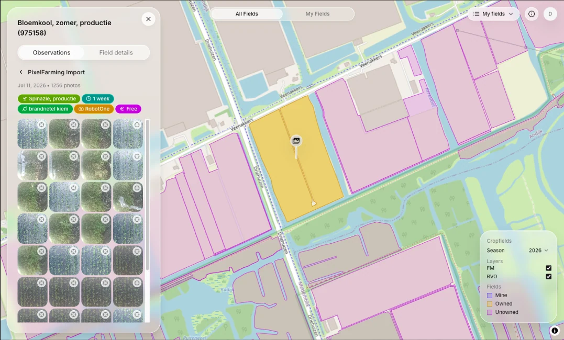Switch to My Fields view
564x340 pixels.
(317, 14)
